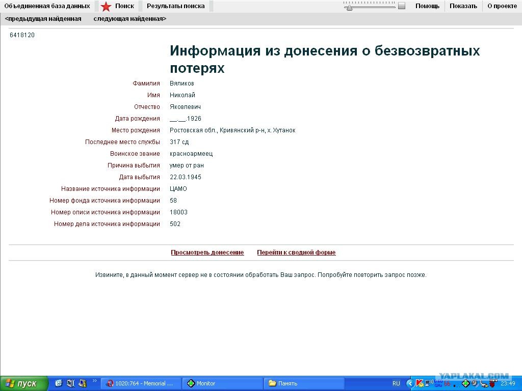Switch to Opera Memorial taskbar window

pyautogui.click(x=141, y=383)
